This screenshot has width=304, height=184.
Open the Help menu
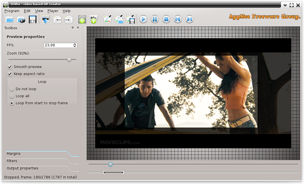[x=66, y=11]
